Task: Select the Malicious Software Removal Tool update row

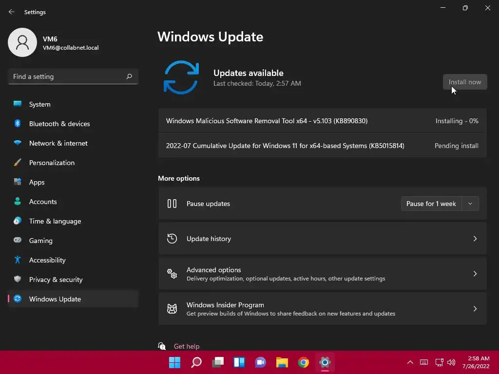Action: pyautogui.click(x=322, y=121)
